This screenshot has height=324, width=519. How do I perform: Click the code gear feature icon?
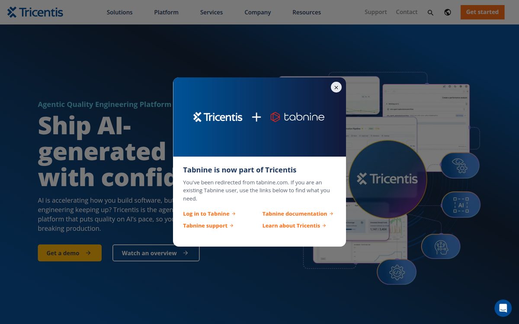pos(397,272)
